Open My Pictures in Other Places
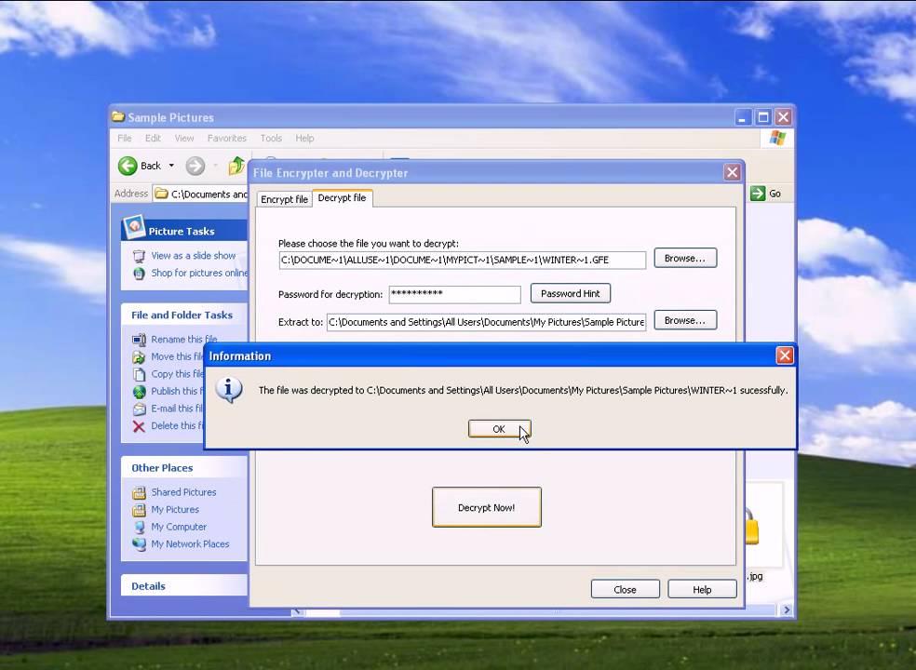 [x=175, y=509]
